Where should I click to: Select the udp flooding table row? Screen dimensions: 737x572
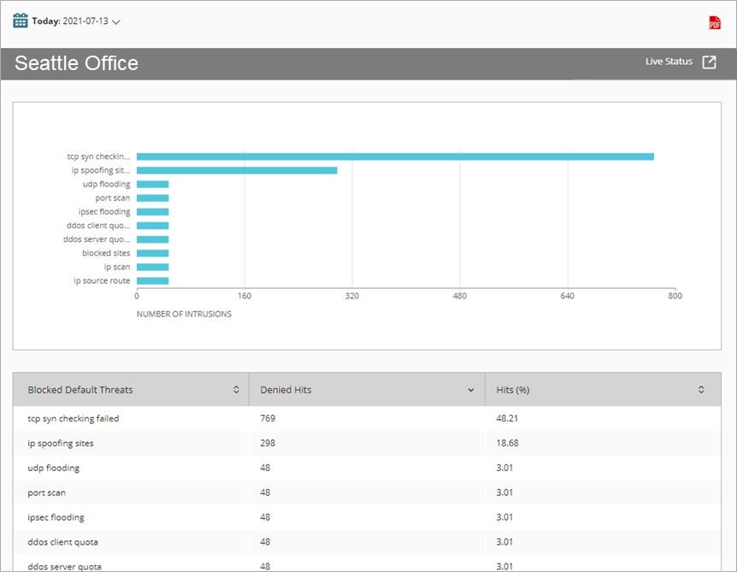click(54, 468)
